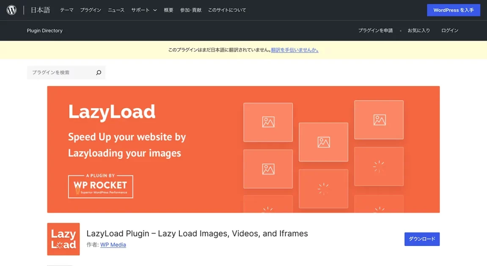Click the 翻訳を手伝いませんか link
Screen dimensions: 487x266
(294, 50)
